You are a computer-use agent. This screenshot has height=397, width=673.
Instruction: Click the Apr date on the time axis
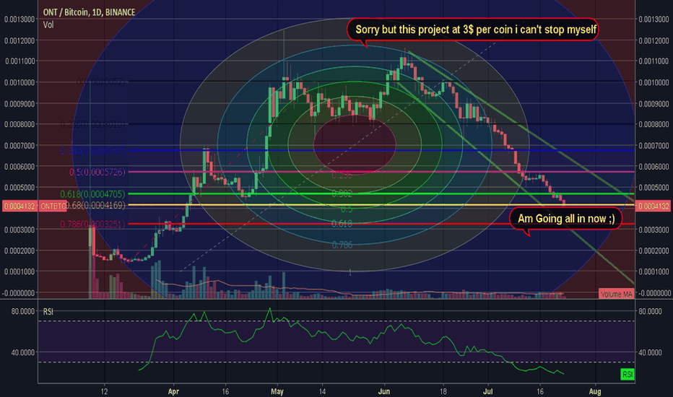(173, 391)
